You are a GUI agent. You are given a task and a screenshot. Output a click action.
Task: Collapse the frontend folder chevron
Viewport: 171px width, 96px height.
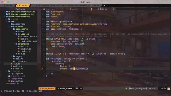coord(9,27)
